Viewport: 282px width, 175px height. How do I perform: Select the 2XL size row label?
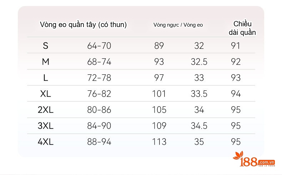click(45, 110)
